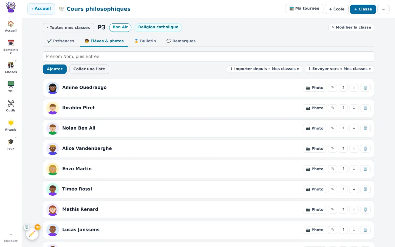Image resolution: width=395 pixels, height=247 pixels.
Task: Add photo for Lucas Janssens
Action: tap(315, 230)
